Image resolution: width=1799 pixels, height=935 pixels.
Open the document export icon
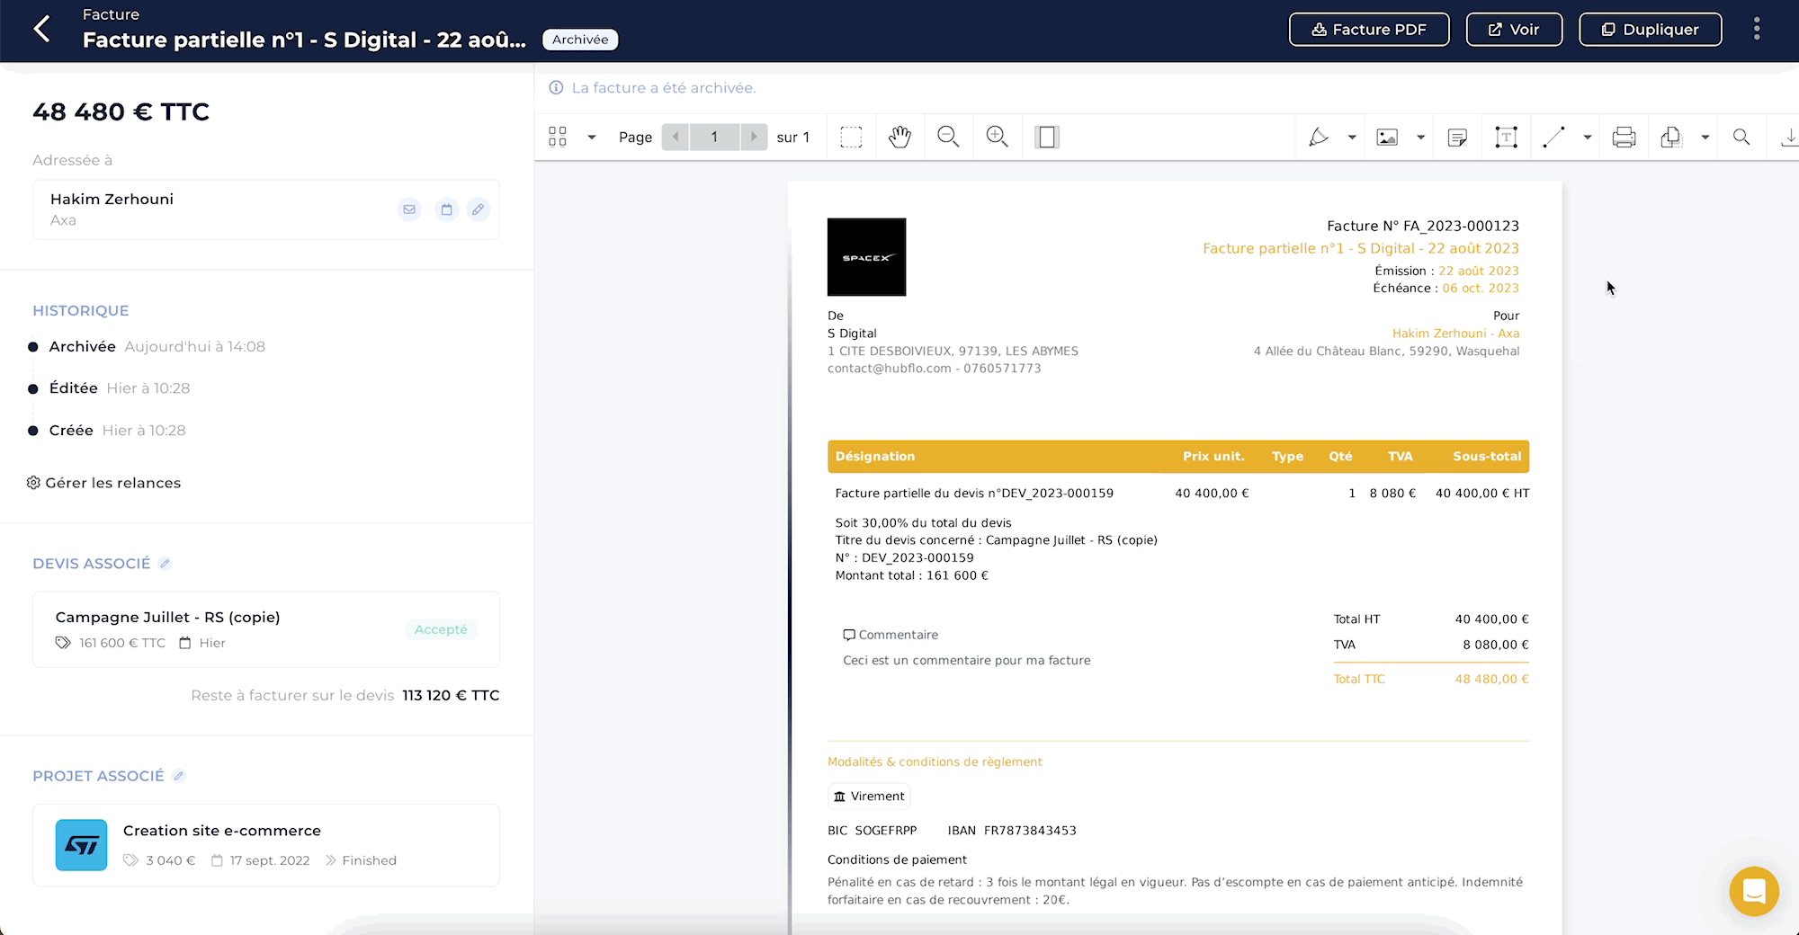pos(1671,137)
